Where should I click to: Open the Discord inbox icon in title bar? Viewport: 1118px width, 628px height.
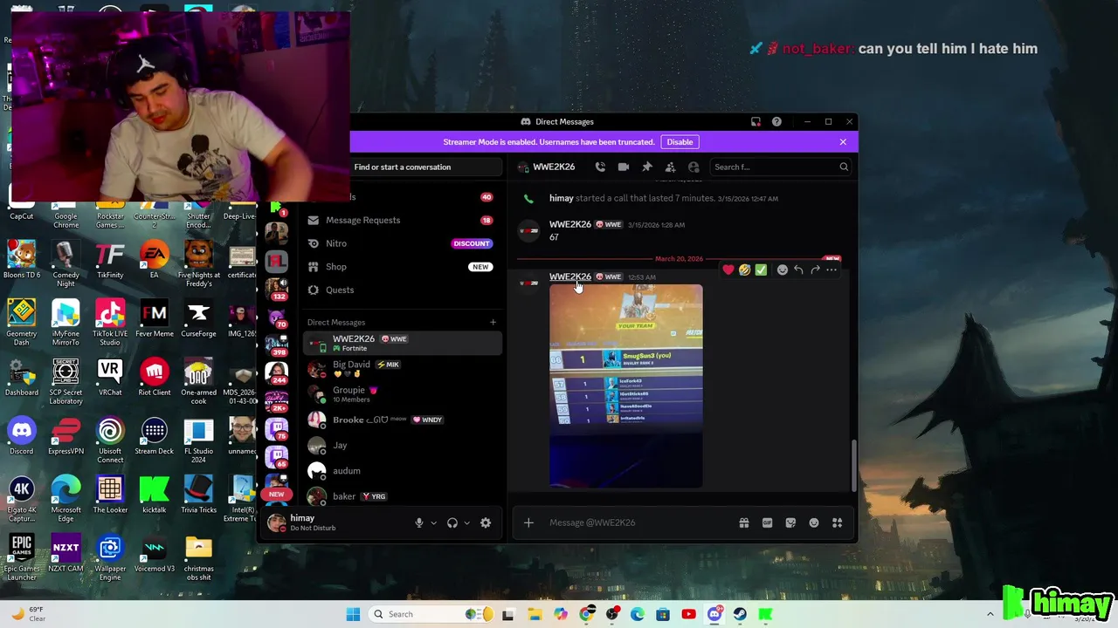(x=756, y=121)
